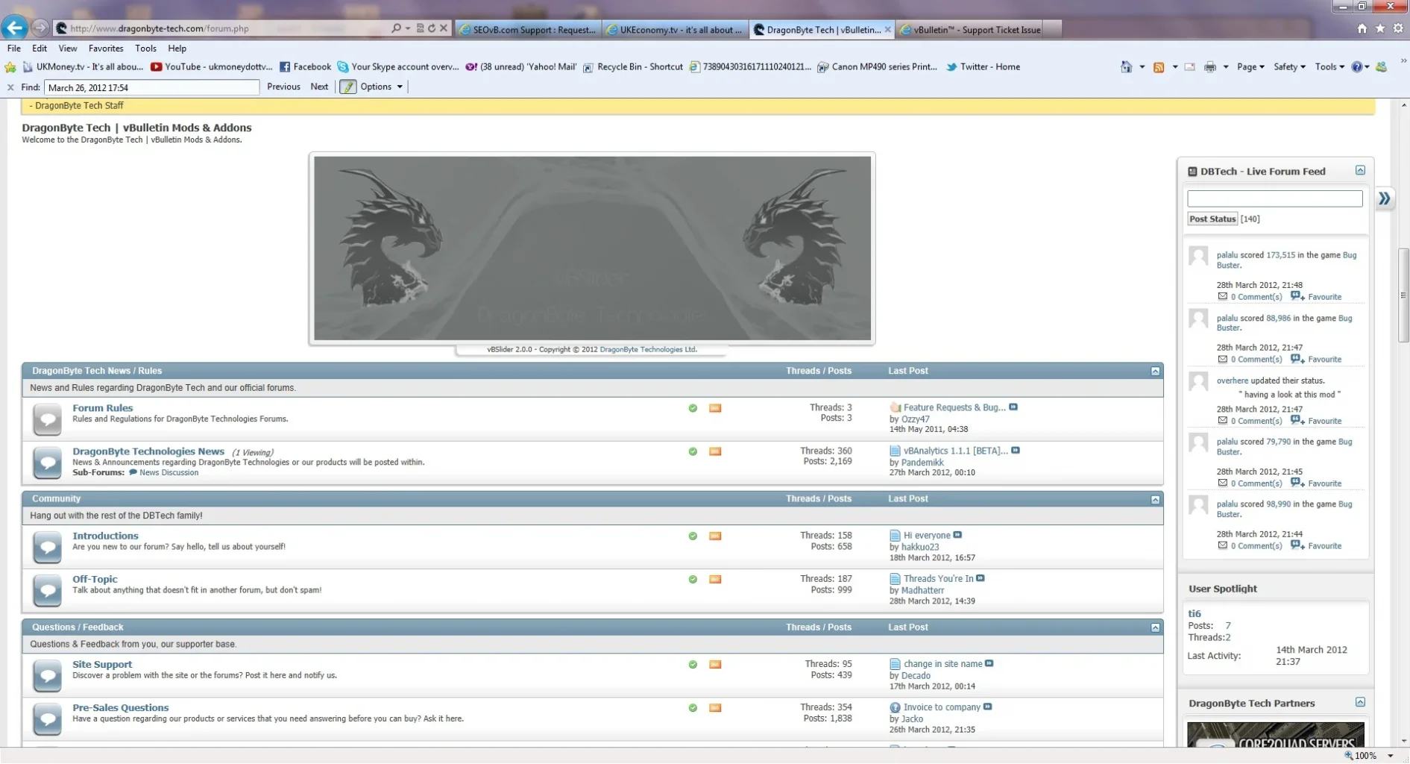Collapse DBTech Live Forum Feed panel
Screen dimensions: 1410x764
click(1360, 171)
